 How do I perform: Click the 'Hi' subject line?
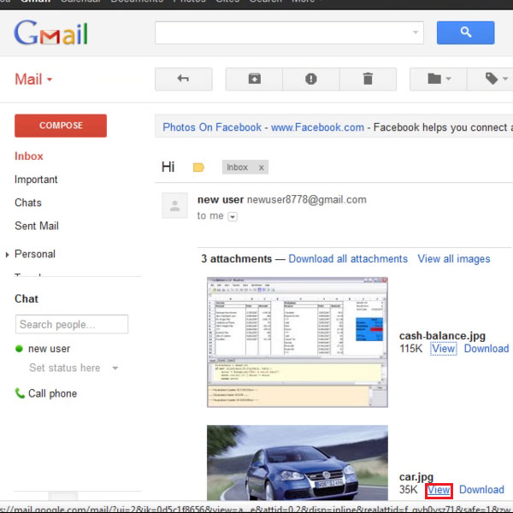pyautogui.click(x=168, y=168)
